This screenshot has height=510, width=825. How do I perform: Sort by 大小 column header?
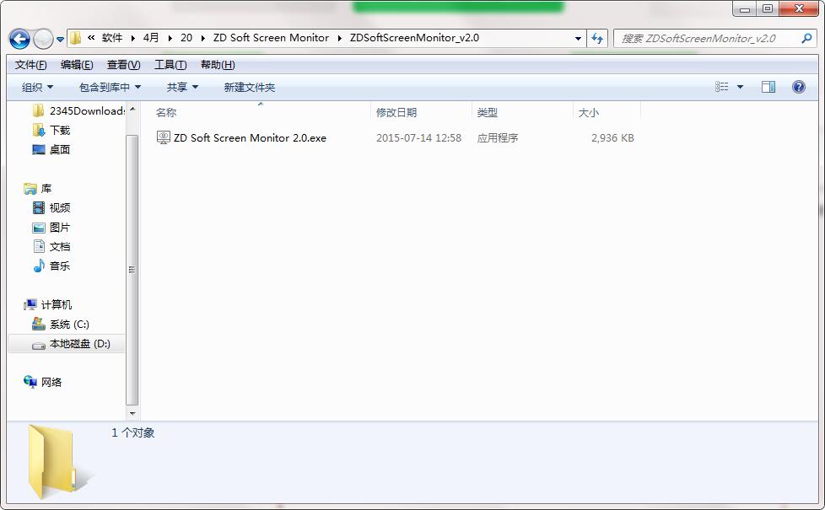[x=588, y=112]
